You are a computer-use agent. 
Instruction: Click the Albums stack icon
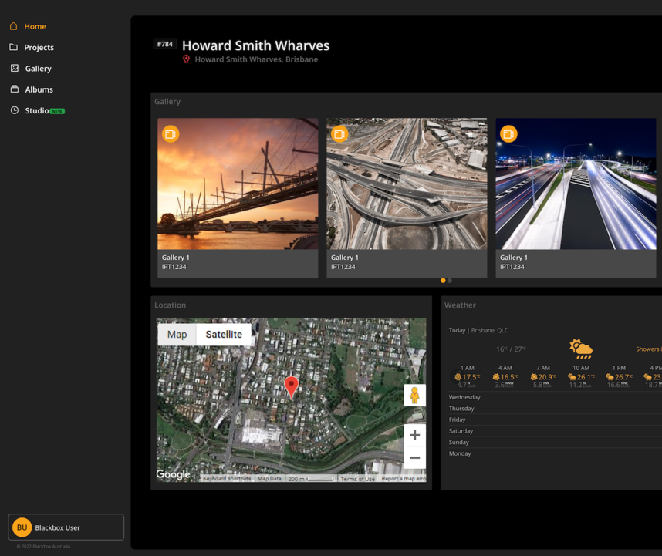[x=15, y=89]
